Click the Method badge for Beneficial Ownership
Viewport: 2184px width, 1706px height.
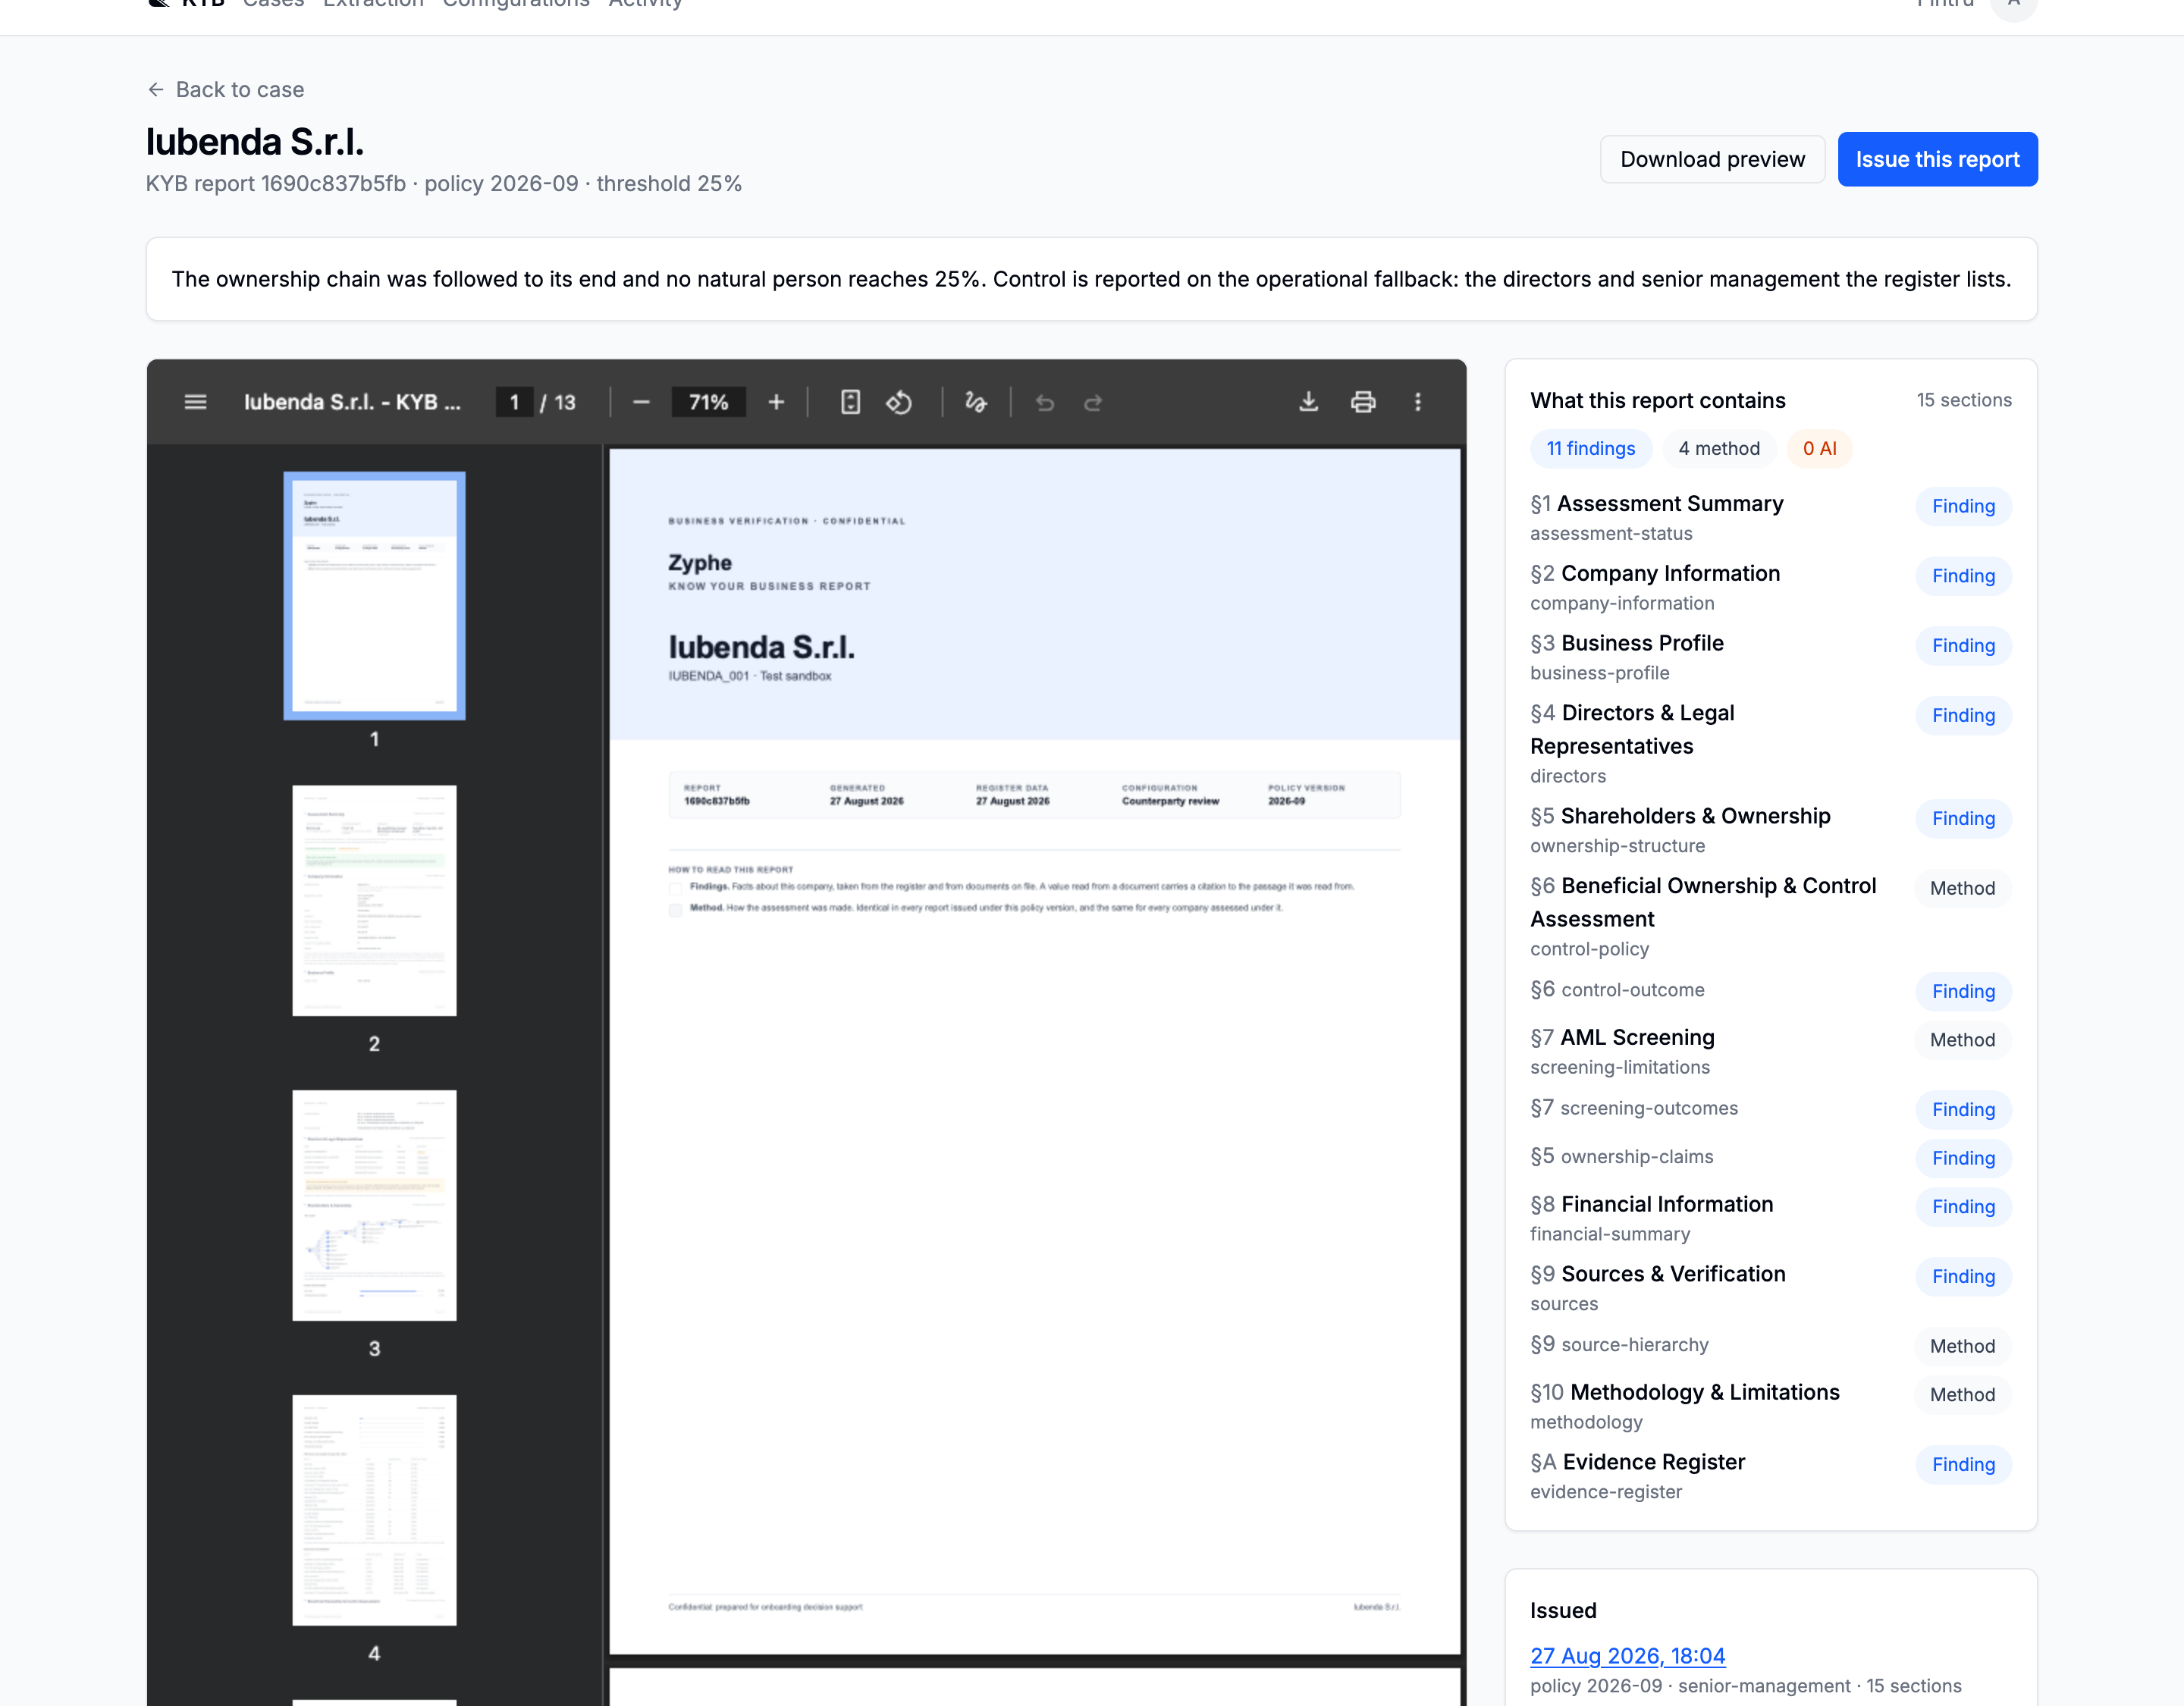click(1962, 888)
